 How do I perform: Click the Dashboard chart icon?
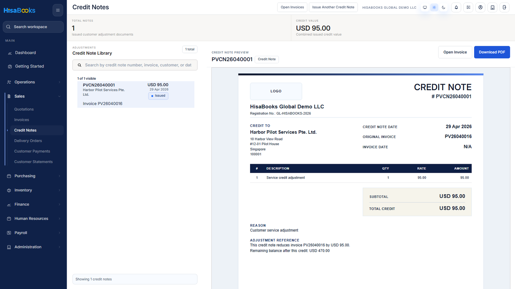tap(10, 53)
